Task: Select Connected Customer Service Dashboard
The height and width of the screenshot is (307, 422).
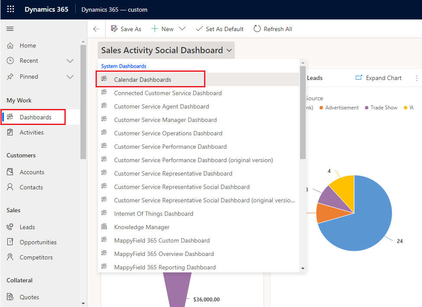Action: 198,93
